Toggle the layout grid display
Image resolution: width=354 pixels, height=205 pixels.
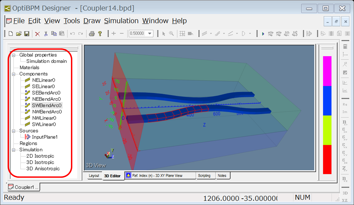pos(182,33)
